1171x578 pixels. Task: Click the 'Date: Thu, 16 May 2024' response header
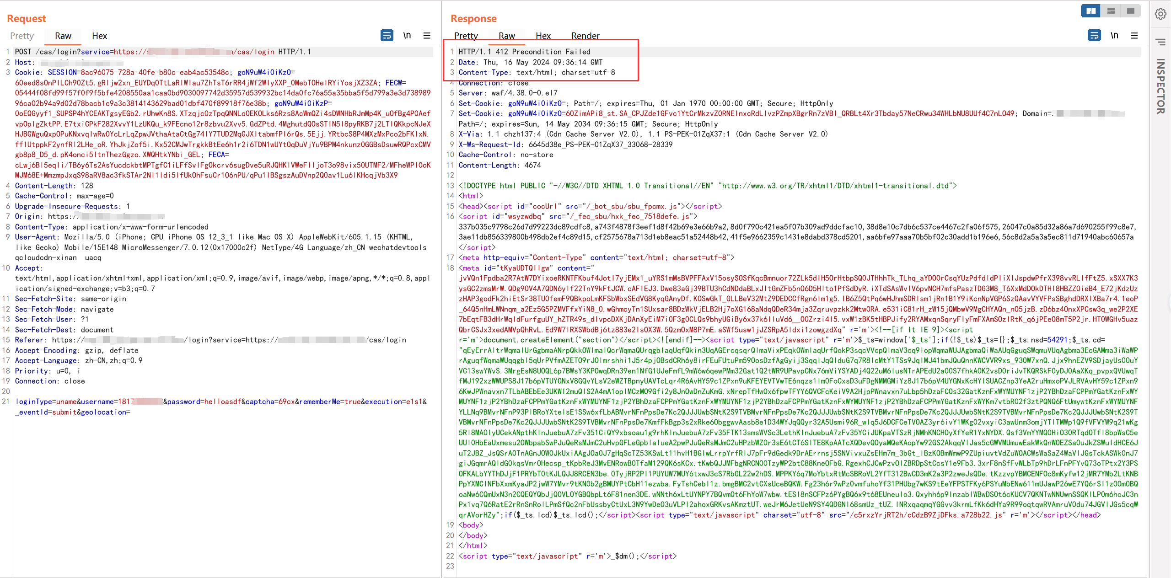point(531,62)
